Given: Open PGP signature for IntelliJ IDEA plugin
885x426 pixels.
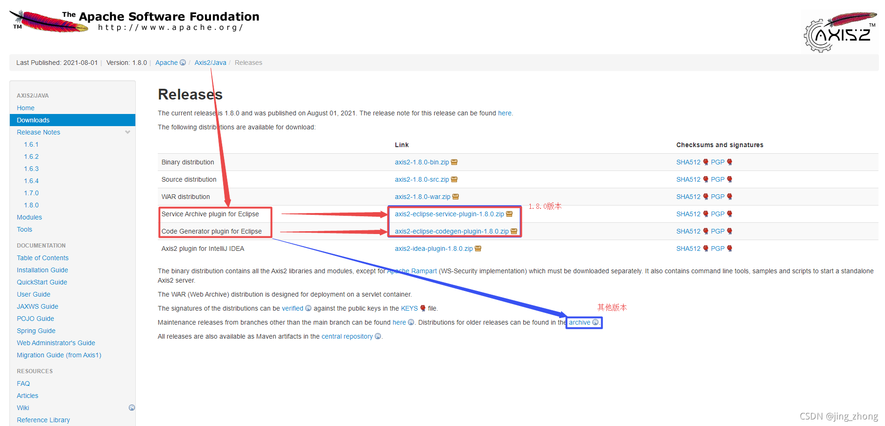Looking at the screenshot, I should [718, 248].
